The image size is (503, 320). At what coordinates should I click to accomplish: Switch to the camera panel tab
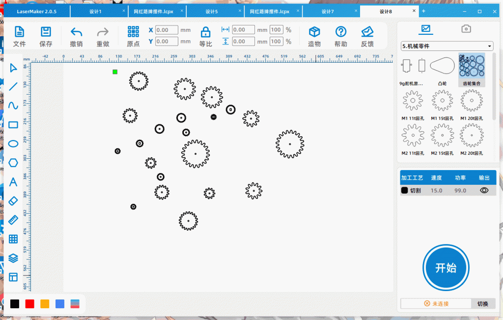click(x=466, y=29)
